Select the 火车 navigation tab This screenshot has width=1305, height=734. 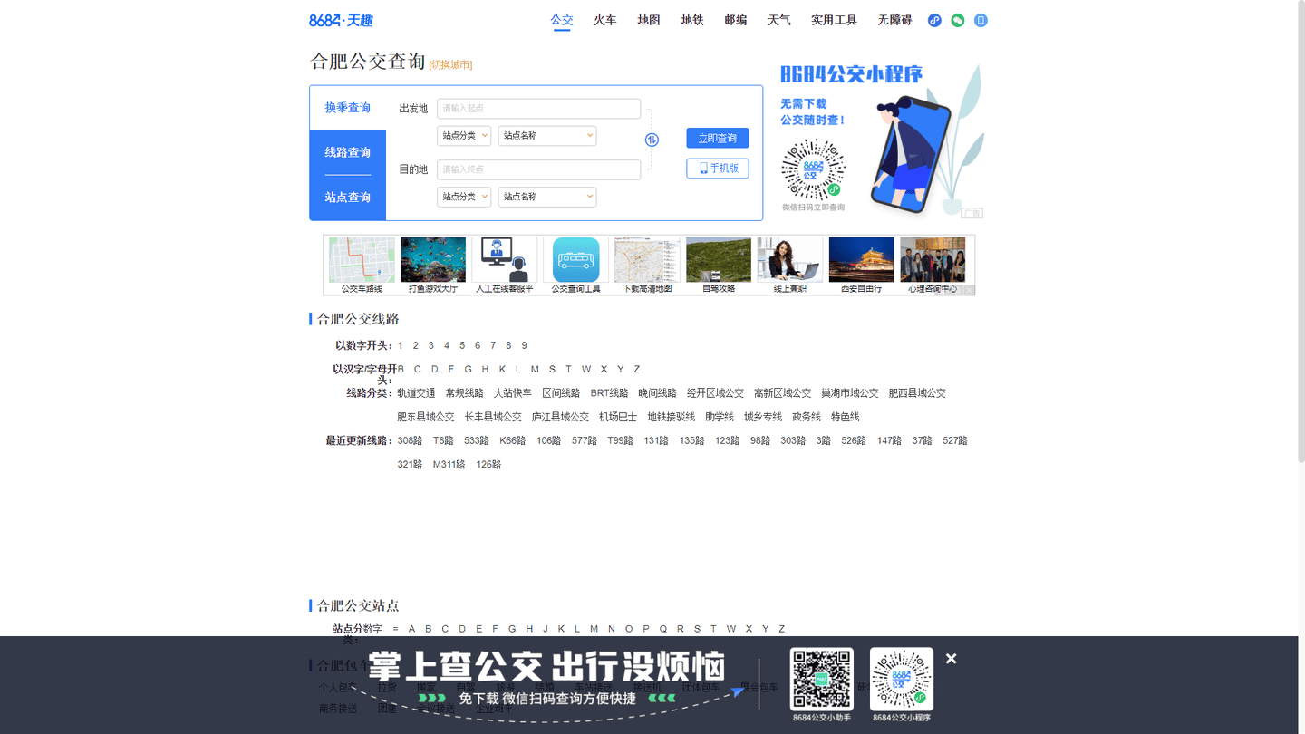click(605, 20)
